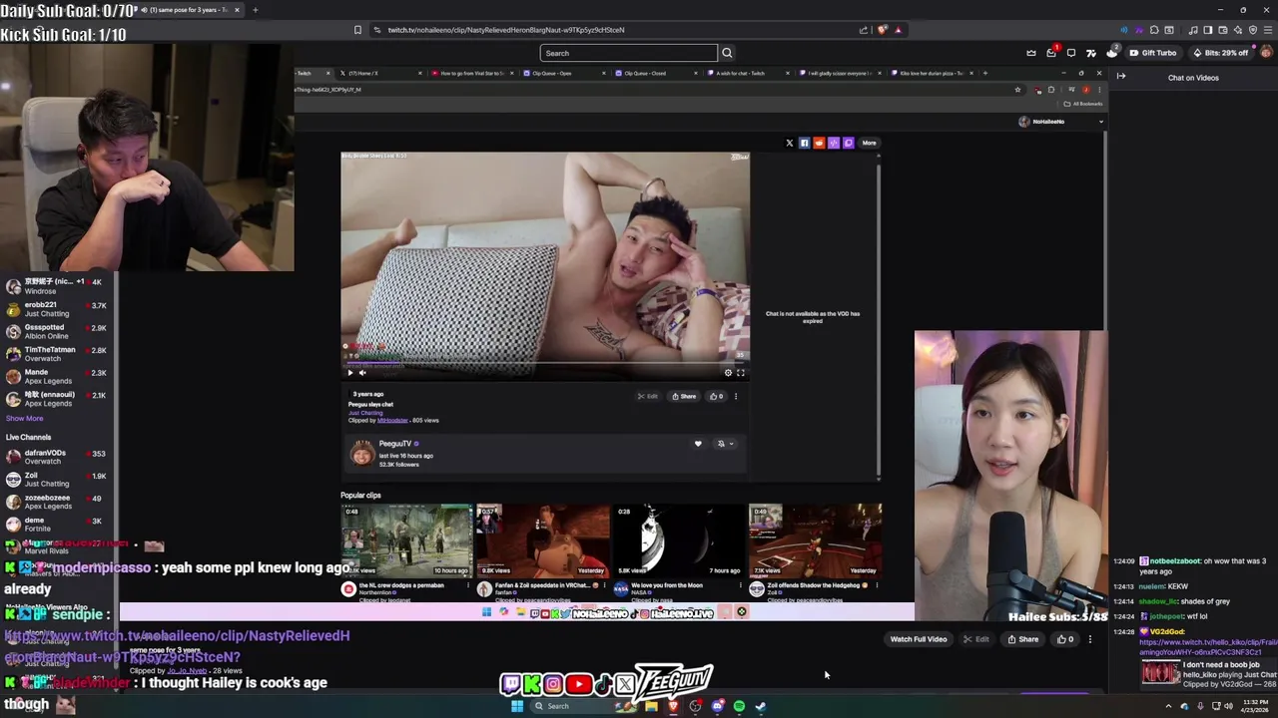Image resolution: width=1278 pixels, height=718 pixels.
Task: Share the clip on Facebook icon
Action: pyautogui.click(x=804, y=143)
